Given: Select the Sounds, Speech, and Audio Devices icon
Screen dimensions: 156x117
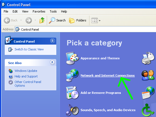Looking at the screenshot, I should [x=72, y=110].
